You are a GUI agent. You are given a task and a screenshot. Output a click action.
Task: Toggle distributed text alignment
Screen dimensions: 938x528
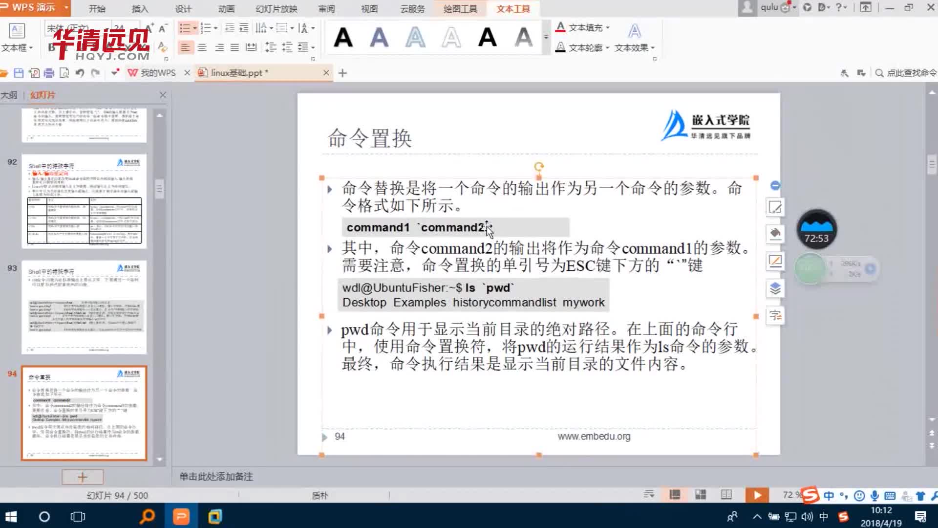(251, 47)
